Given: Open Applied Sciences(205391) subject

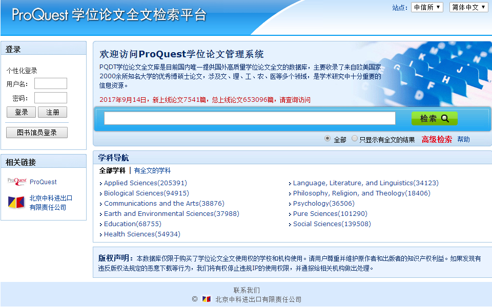Looking at the screenshot, I should 145,183.
